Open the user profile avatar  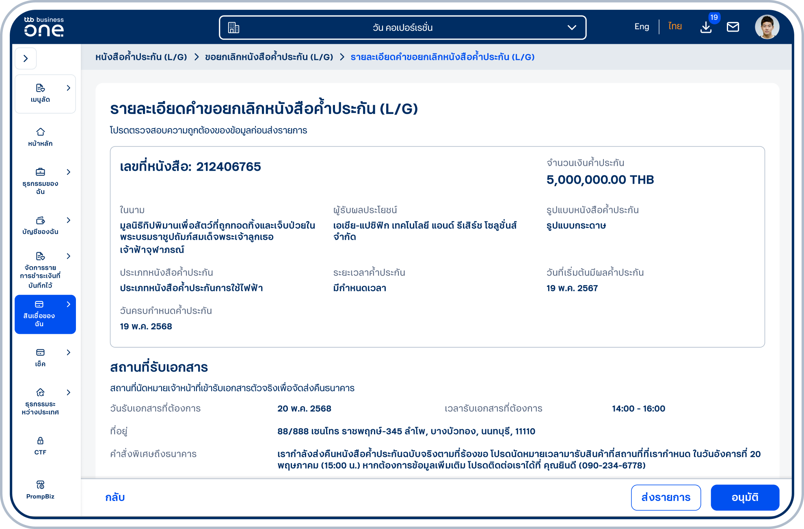point(767,27)
